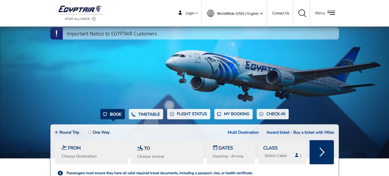
Task: Select the Round Trip radio button
Action: (56, 132)
